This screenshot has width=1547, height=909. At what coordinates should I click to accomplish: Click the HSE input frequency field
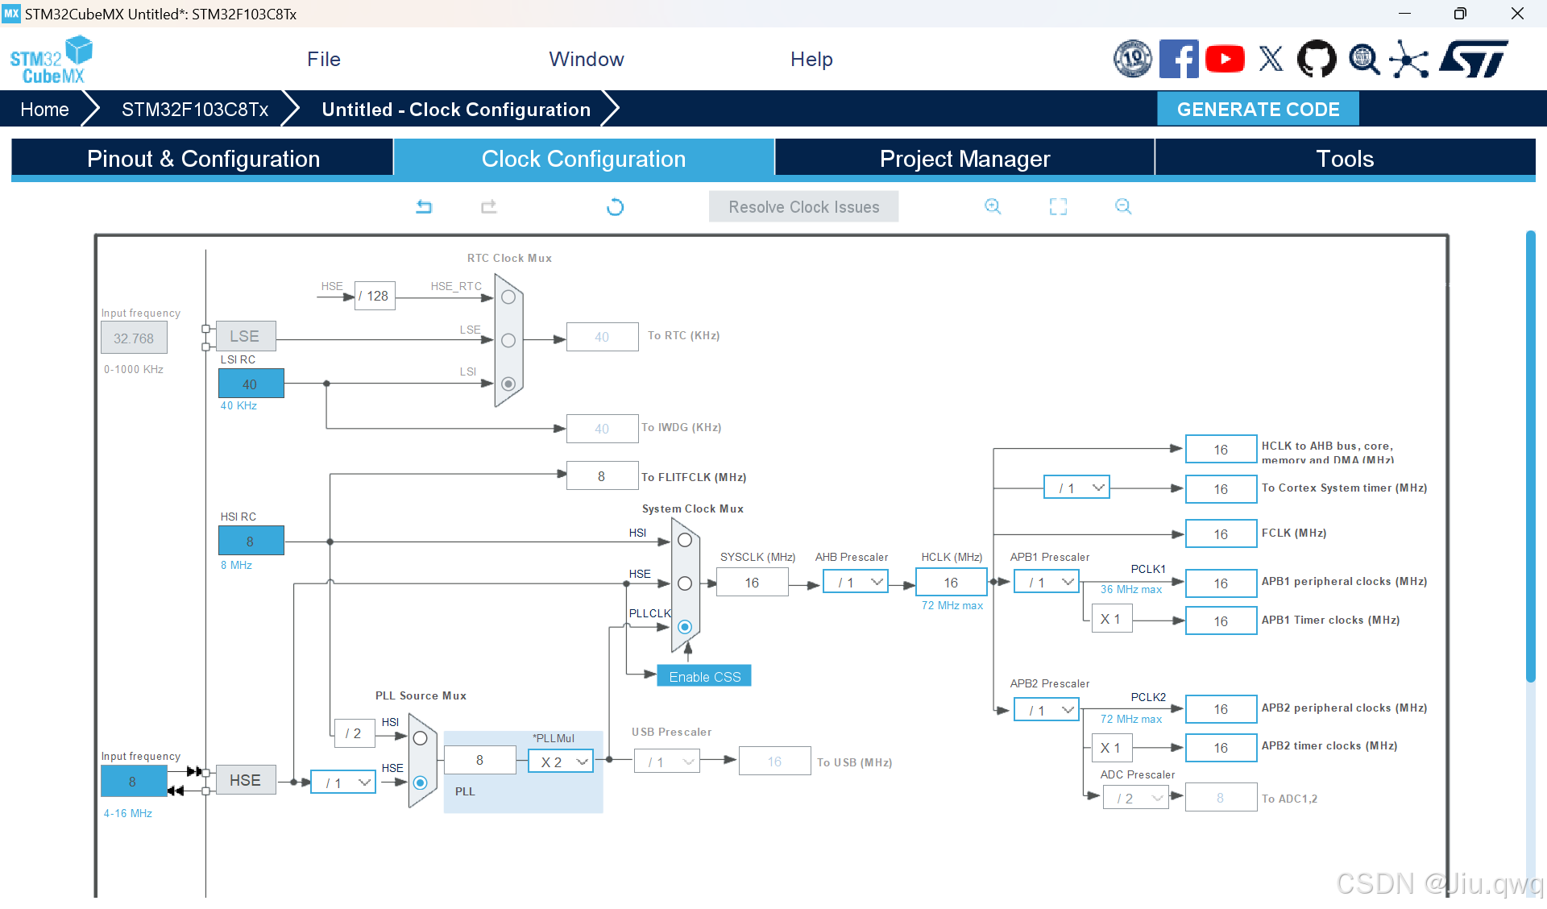point(133,781)
